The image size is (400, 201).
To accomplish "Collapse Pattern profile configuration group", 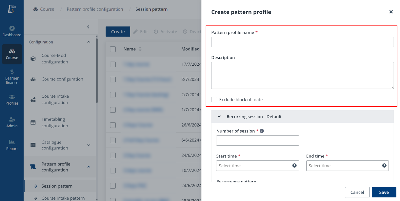I will click(x=89, y=167).
